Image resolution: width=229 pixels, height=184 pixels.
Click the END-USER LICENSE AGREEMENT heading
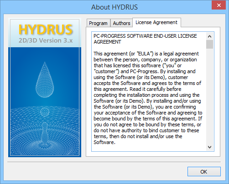tap(145, 39)
